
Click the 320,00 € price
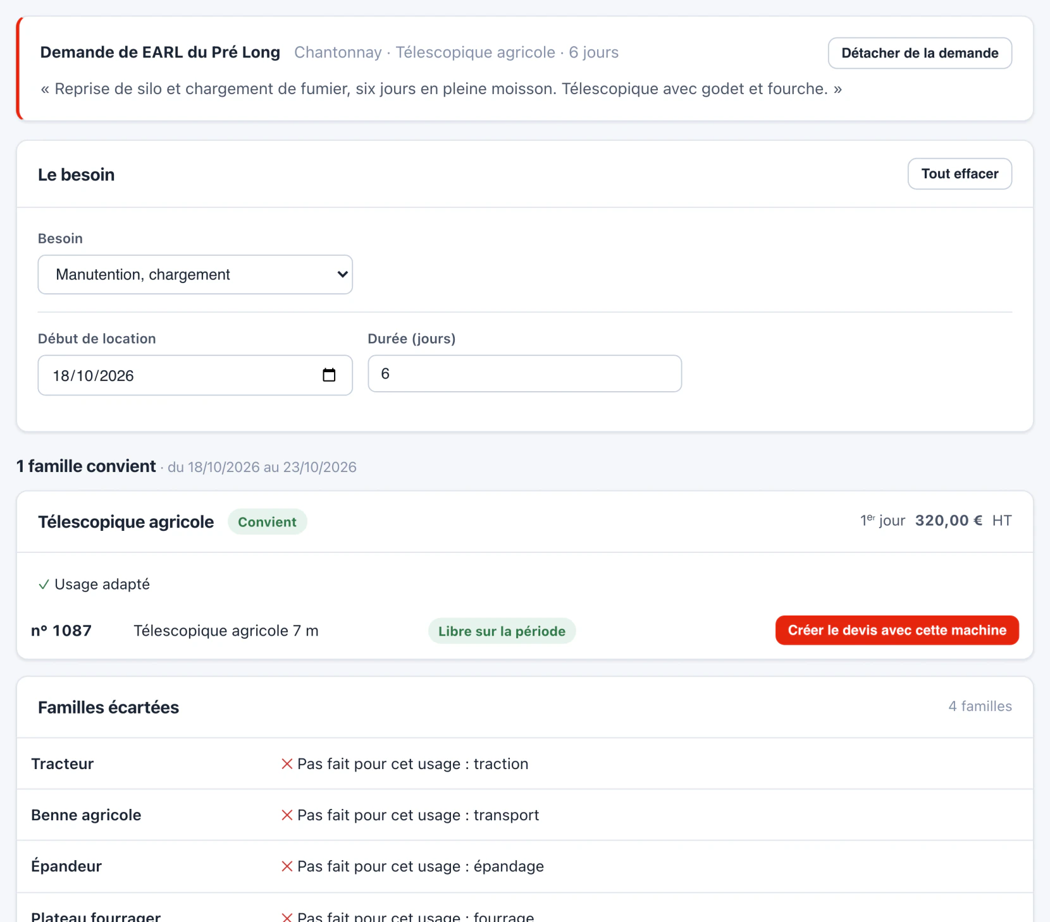pyautogui.click(x=949, y=521)
